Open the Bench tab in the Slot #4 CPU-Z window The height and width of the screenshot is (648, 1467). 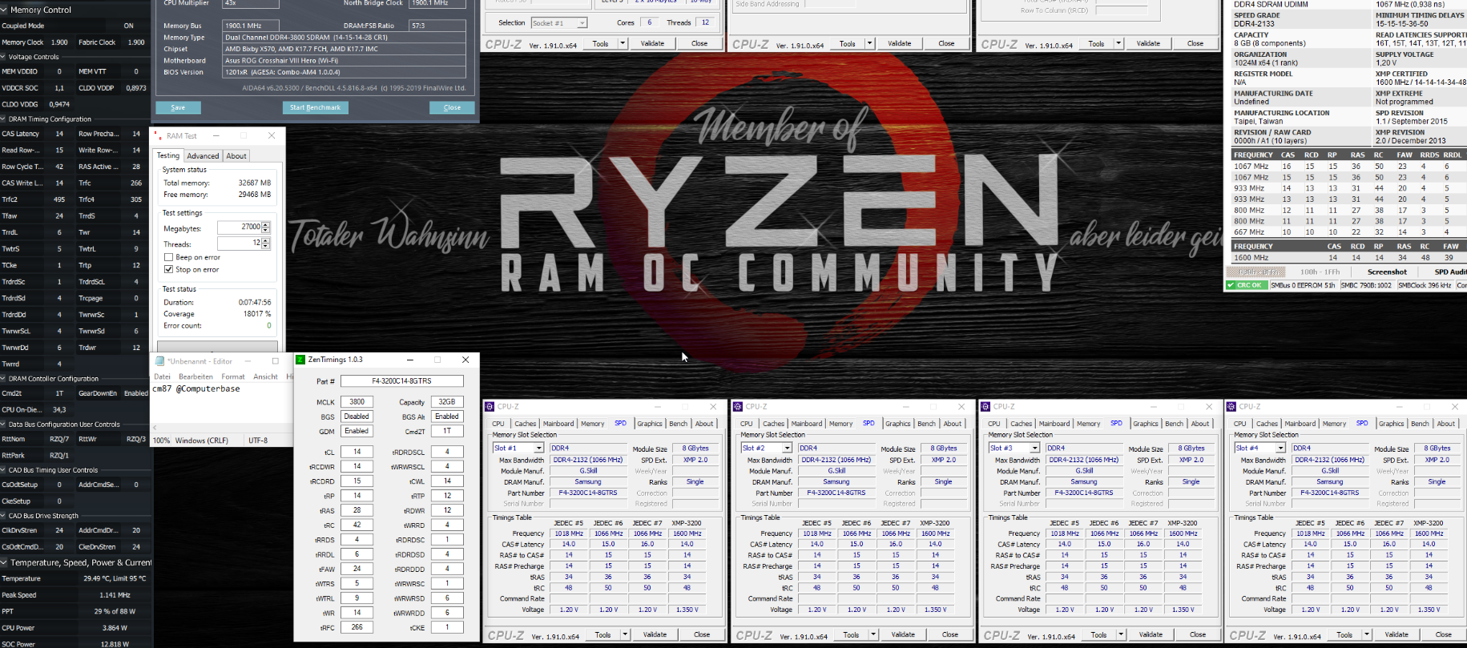(x=1421, y=424)
